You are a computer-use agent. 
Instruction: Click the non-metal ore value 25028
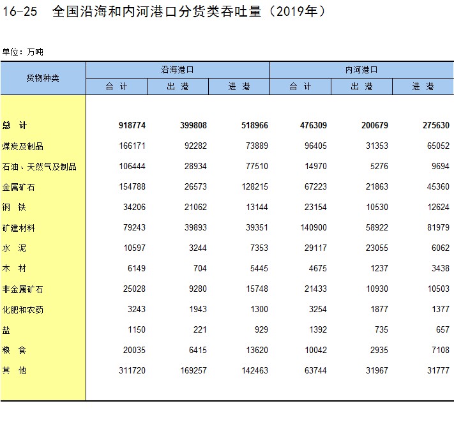tap(134, 289)
